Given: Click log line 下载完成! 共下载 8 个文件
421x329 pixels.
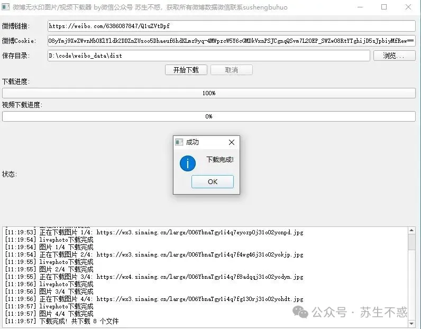Looking at the screenshot, I should (62, 321).
